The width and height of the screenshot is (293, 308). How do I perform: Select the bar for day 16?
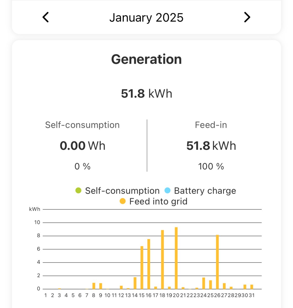pos(149,264)
